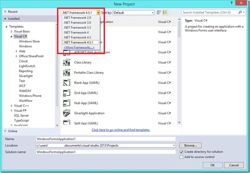This screenshot has height=173, width=250.
Task: Expand the Recent section
Action: (x=5, y=11)
